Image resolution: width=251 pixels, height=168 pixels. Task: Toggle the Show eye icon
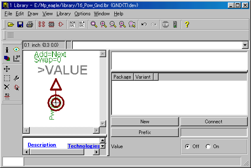[17, 50]
